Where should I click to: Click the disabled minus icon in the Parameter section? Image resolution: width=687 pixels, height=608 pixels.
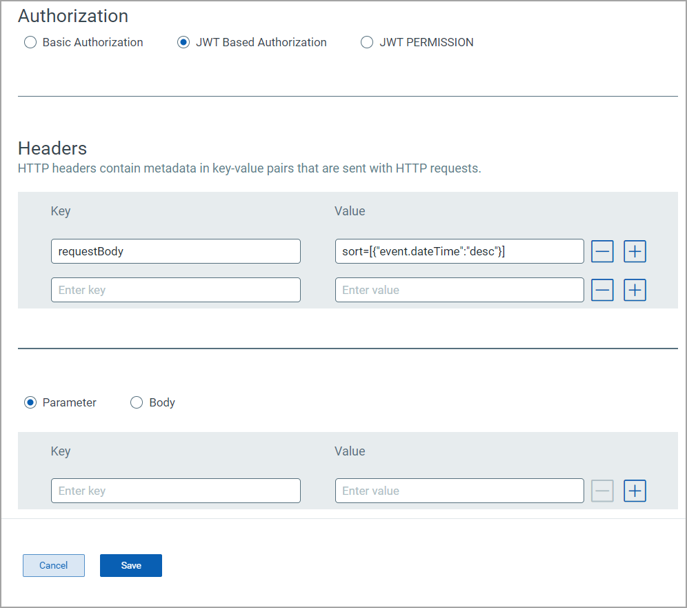click(602, 491)
